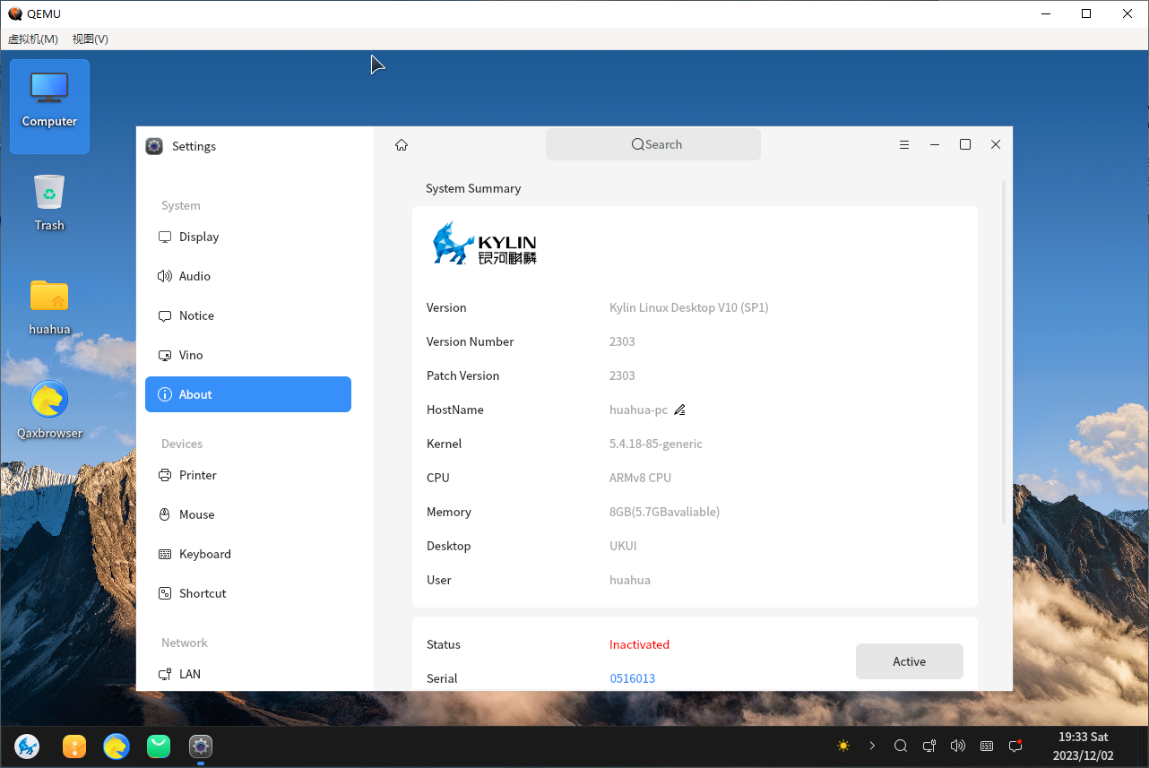Select the huahua folder desktop icon

pyautogui.click(x=49, y=306)
